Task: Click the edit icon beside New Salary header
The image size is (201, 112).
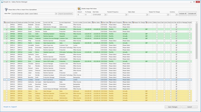Action: pos(93,22)
